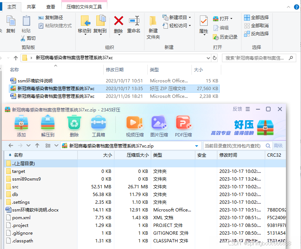Switch to the View ribbon tab
This screenshot has width=301, height=249.
(x=51, y=7)
